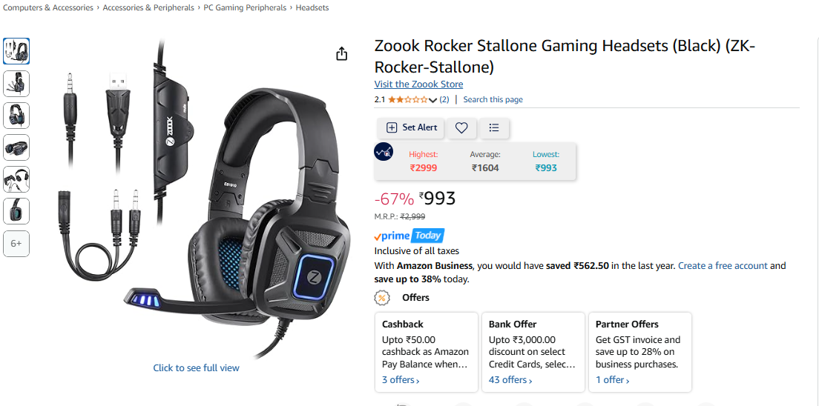
Task: Set a price alert
Action: 411,128
